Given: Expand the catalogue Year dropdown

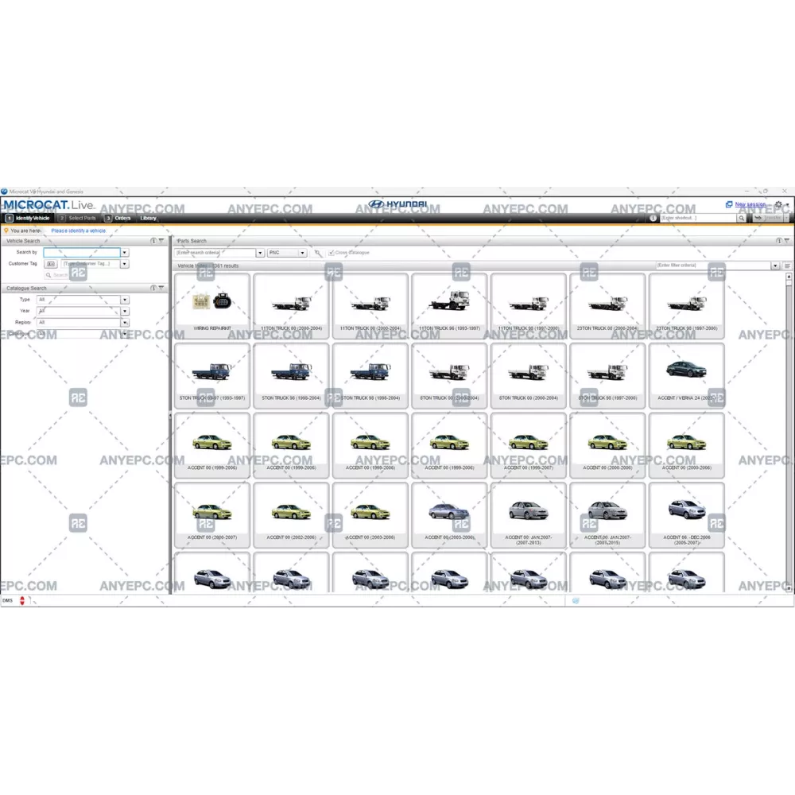Looking at the screenshot, I should coord(125,311).
